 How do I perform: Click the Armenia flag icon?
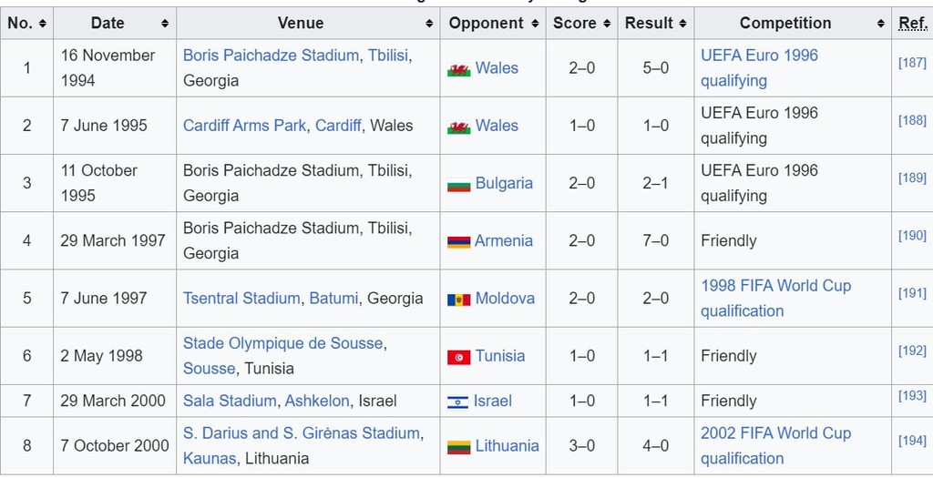click(459, 242)
